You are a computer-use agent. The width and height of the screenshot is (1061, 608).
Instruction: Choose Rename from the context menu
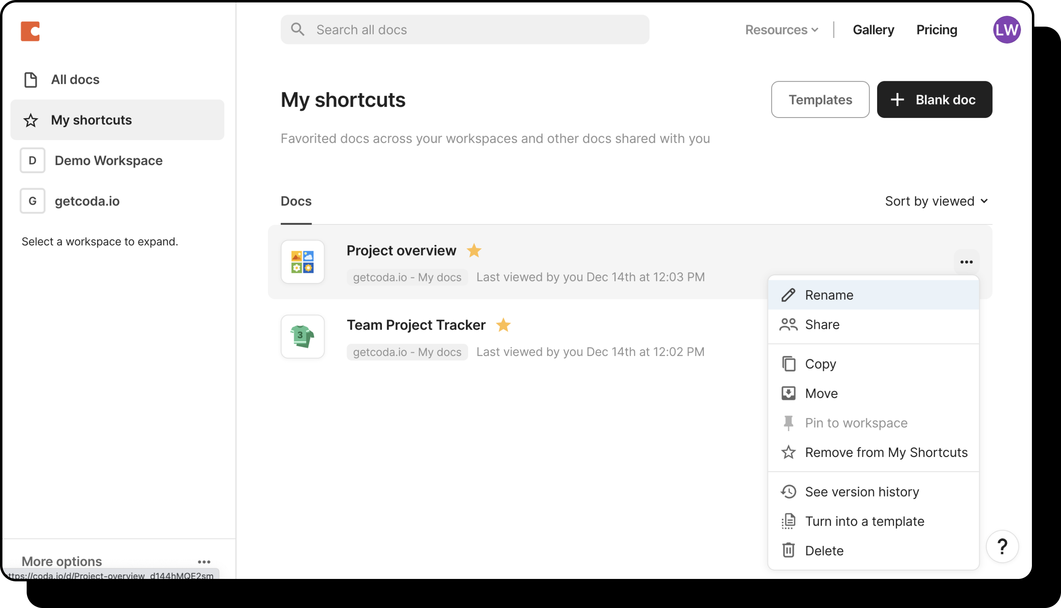click(829, 295)
